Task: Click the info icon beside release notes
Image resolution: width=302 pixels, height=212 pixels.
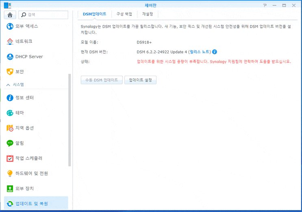Action: (x=214, y=52)
